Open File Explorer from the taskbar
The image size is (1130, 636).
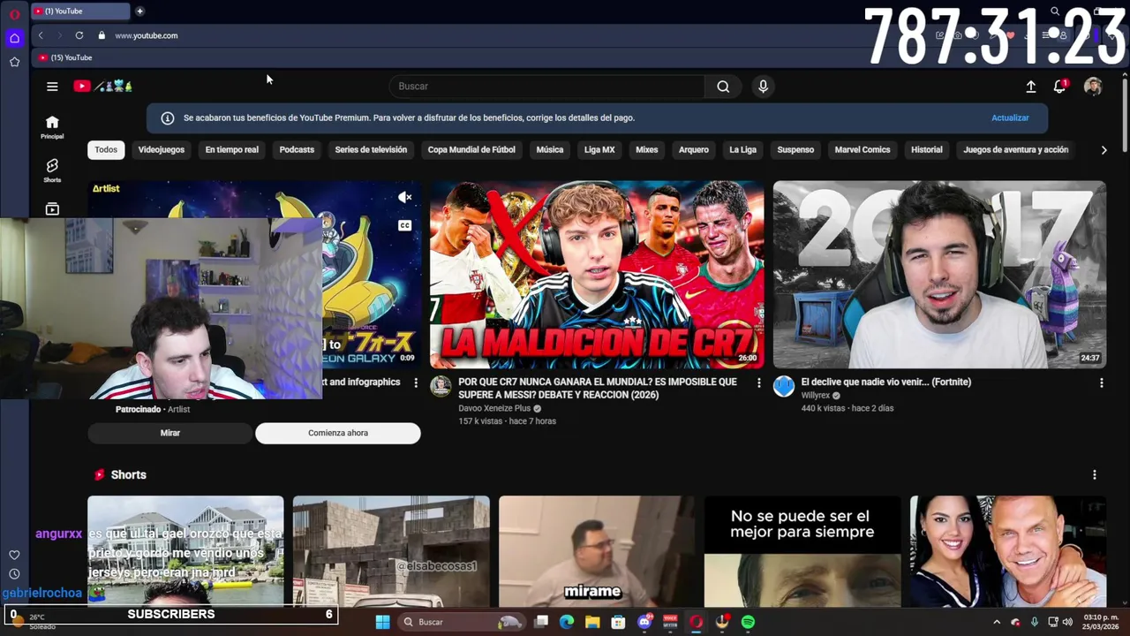(592, 622)
